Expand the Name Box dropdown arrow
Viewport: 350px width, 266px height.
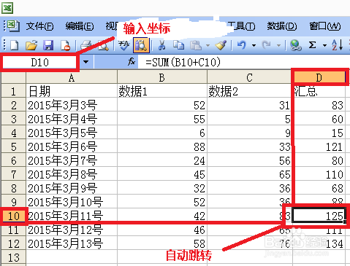(x=85, y=62)
